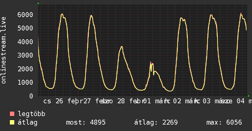
Task: Click the '28' date label on x-axis
Action: click(121, 101)
